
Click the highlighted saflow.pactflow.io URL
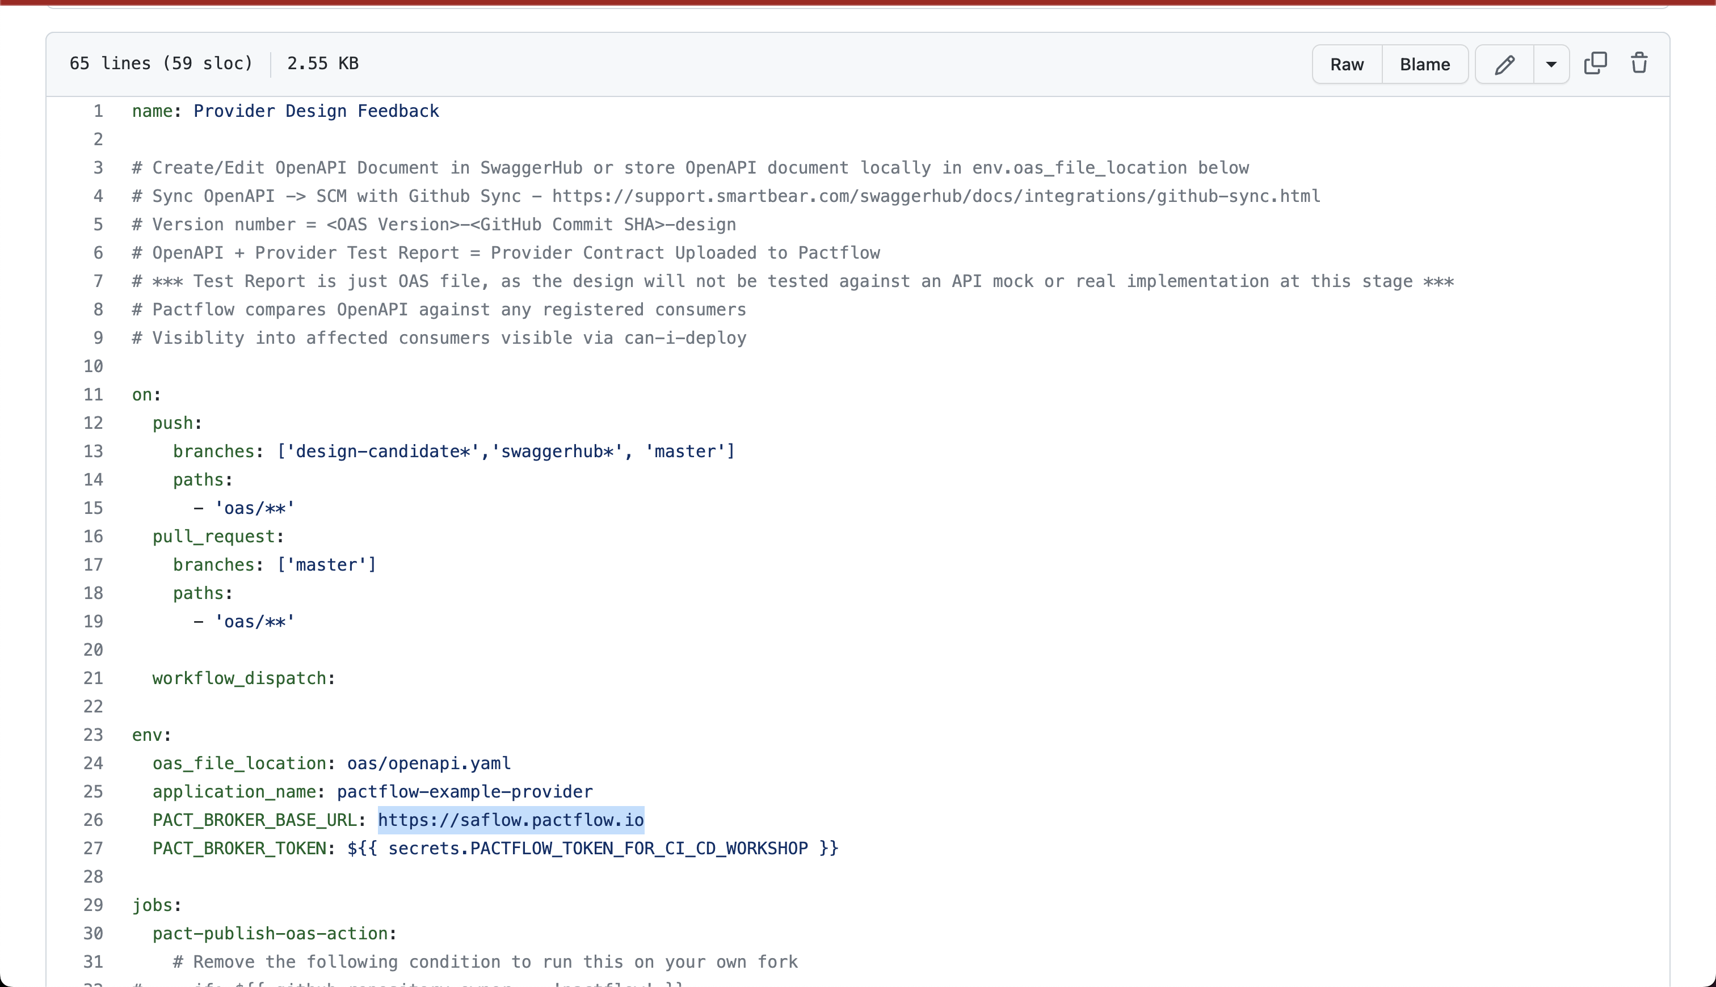510,820
